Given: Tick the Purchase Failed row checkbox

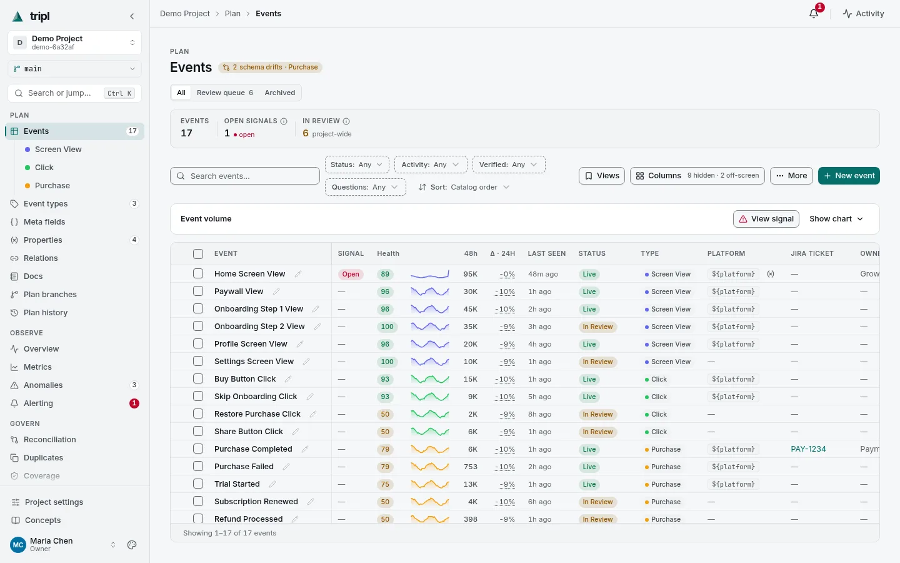Looking at the screenshot, I should 198,466.
